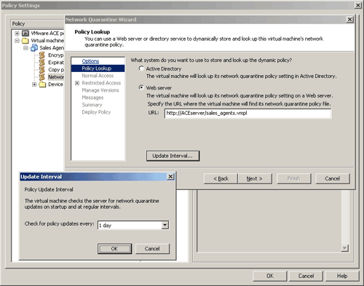Image resolution: width=364 pixels, height=286 pixels.
Task: Click the Virtual machine folder icon
Action: [x=25, y=41]
